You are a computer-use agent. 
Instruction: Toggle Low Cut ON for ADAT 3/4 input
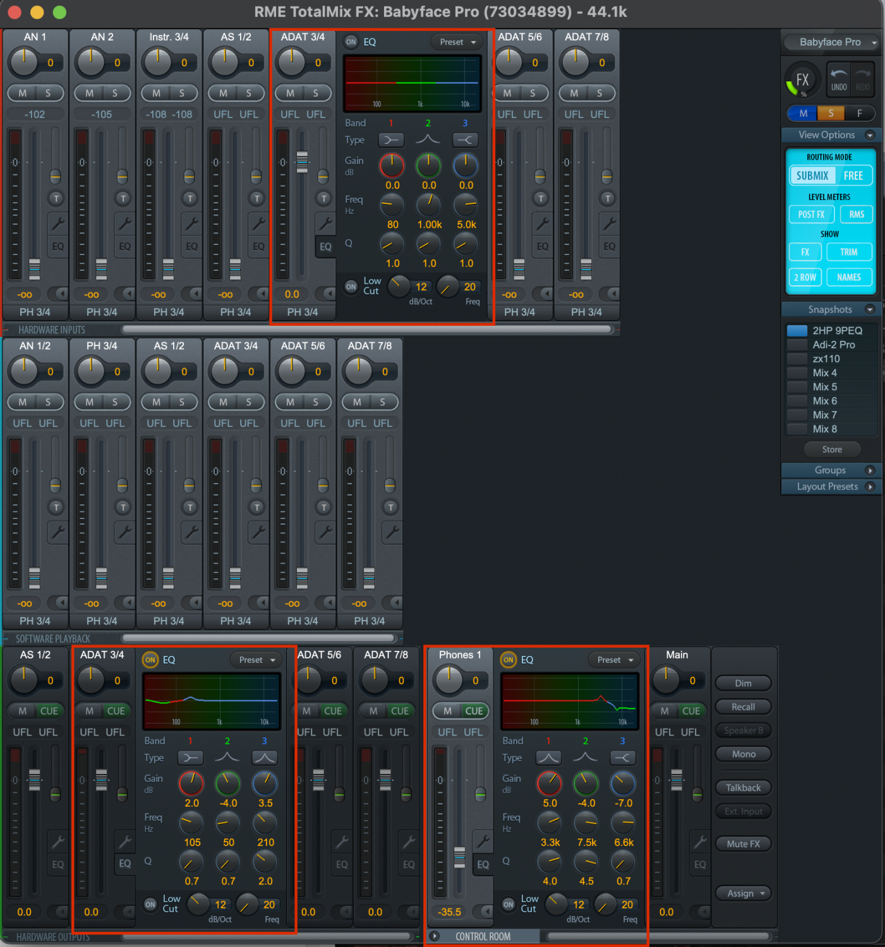point(351,286)
